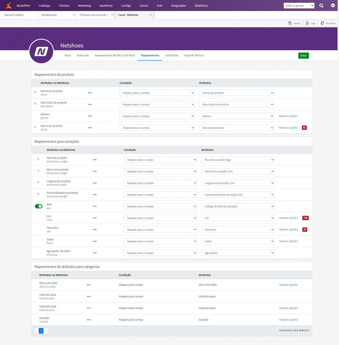Click the arrow icon in Altura do Salto row
This screenshot has height=345, width=339.
[89, 285]
